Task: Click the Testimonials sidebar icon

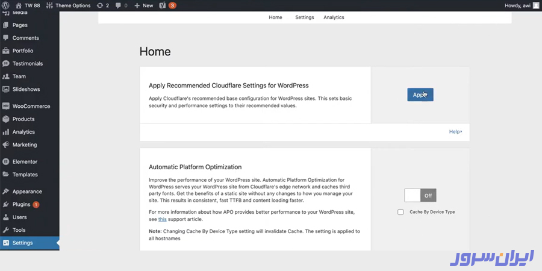Action: [x=5, y=64]
